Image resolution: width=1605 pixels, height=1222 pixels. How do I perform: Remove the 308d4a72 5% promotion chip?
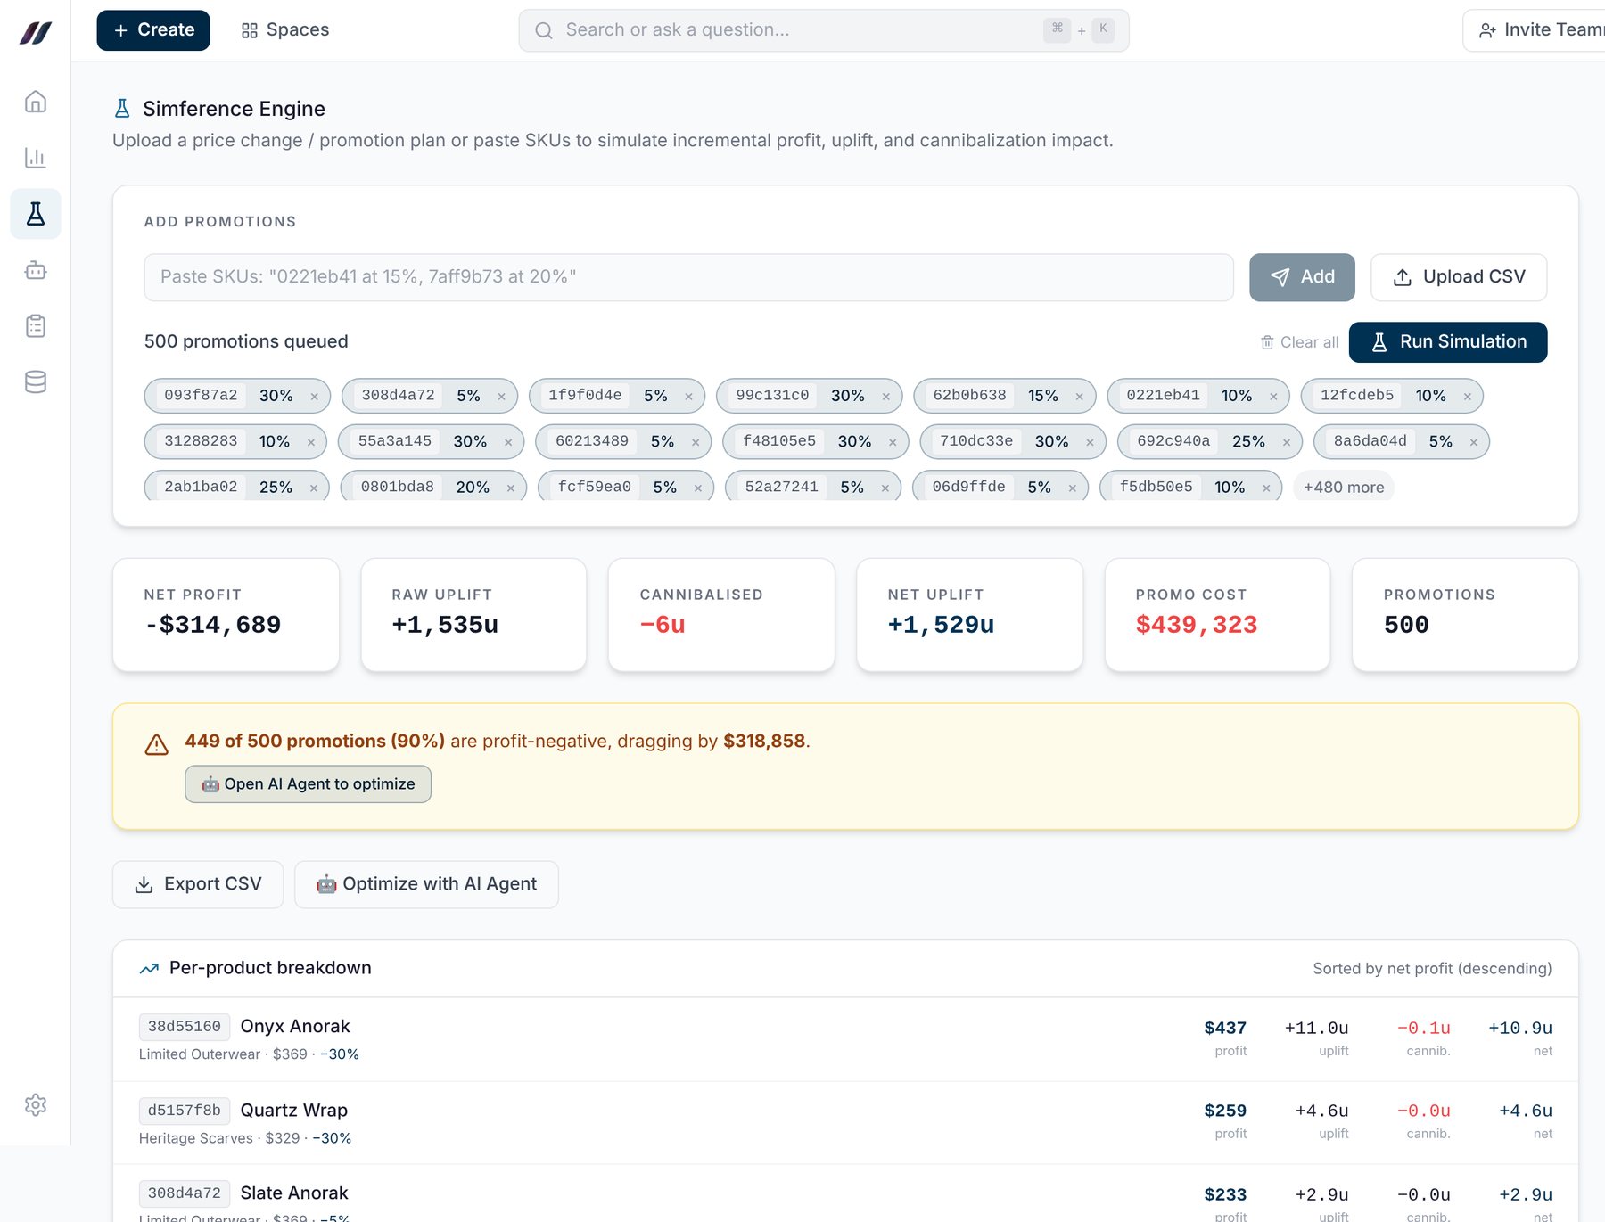point(501,397)
